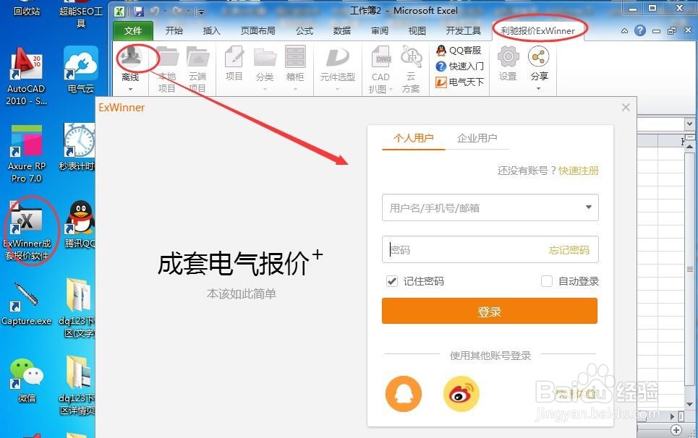Open 快速入门 quick start help
The width and height of the screenshot is (698, 438).
point(460,66)
